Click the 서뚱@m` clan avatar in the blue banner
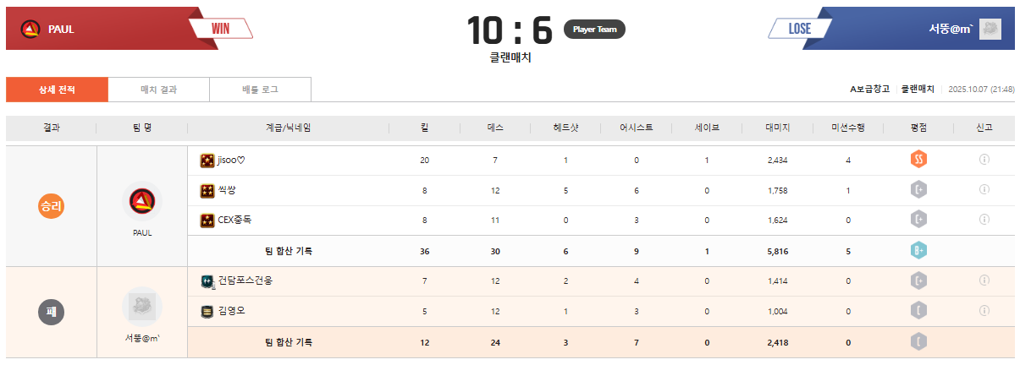This screenshot has width=1020, height=365. [x=990, y=30]
